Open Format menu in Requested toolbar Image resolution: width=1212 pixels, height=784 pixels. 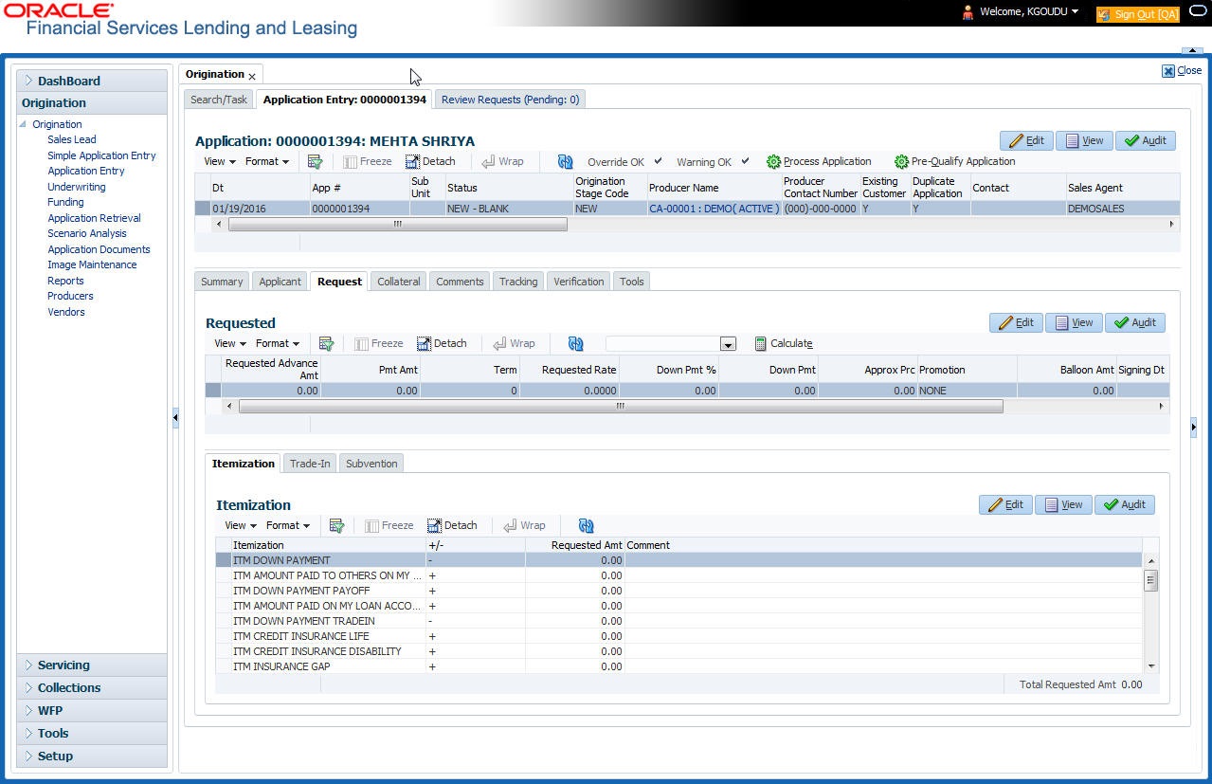[278, 343]
